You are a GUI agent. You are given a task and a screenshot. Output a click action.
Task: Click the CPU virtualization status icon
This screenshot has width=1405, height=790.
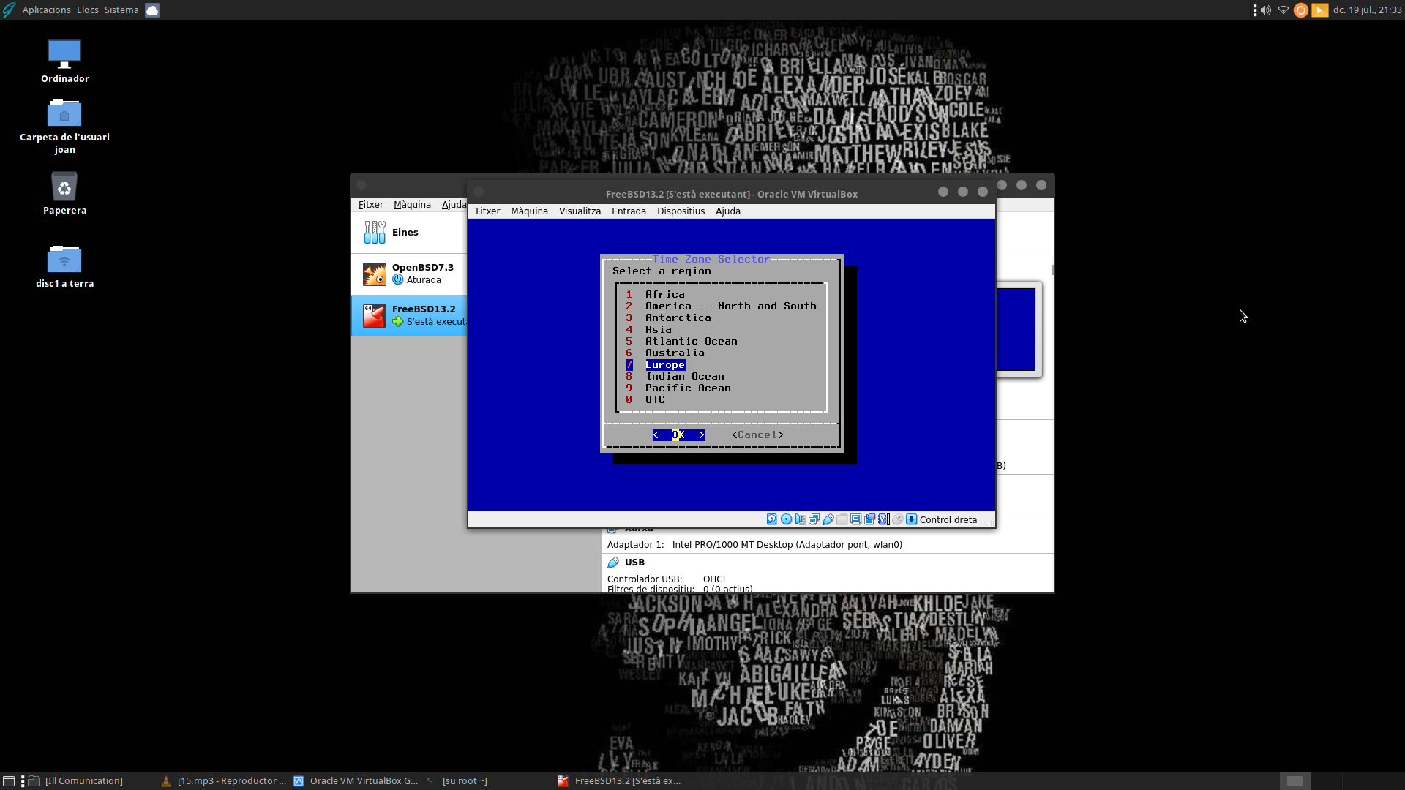coord(883,519)
